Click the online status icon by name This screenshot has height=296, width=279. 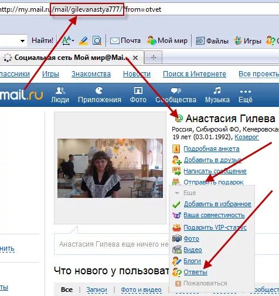pos(179,119)
